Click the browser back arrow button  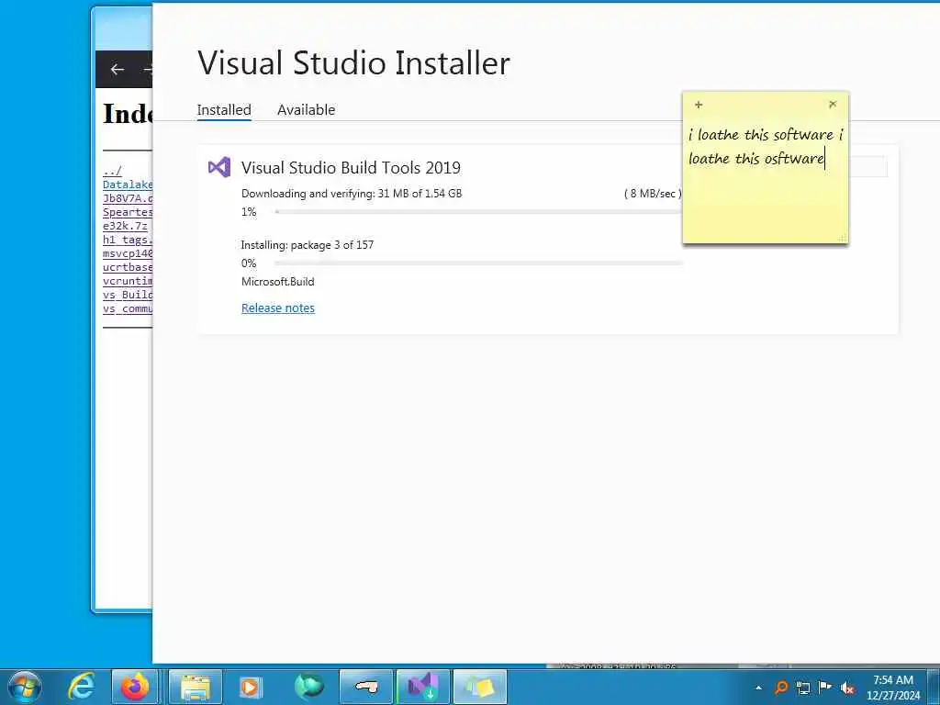[x=117, y=70]
